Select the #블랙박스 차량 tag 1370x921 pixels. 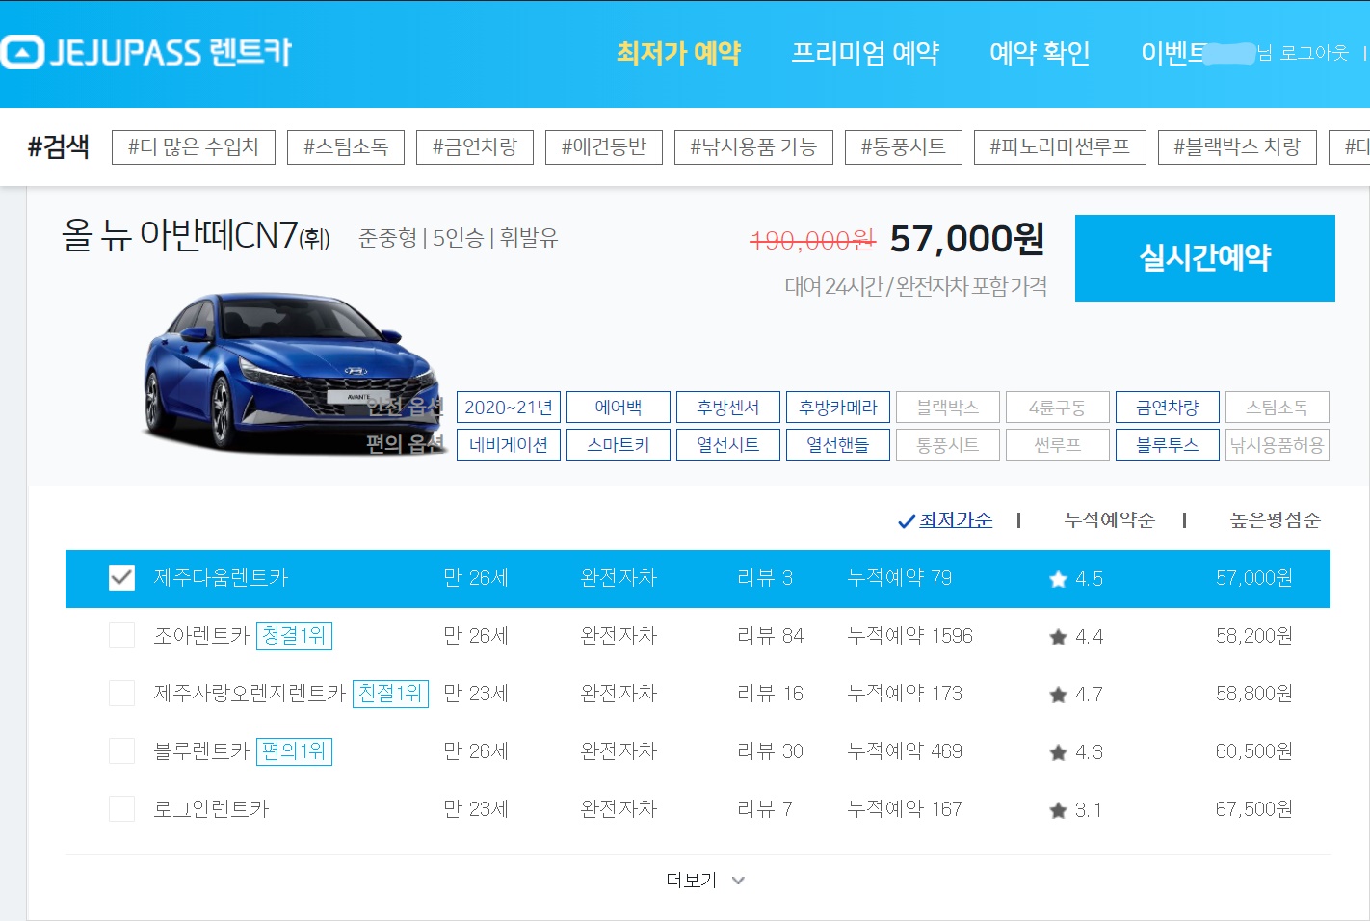pos(1237,147)
